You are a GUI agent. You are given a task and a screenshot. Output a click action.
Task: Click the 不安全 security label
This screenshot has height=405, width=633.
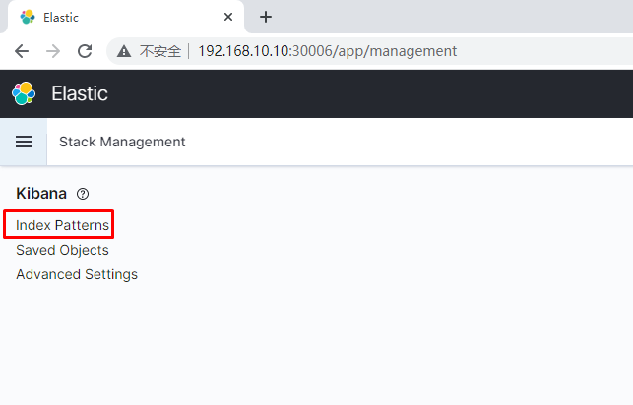[x=160, y=51]
